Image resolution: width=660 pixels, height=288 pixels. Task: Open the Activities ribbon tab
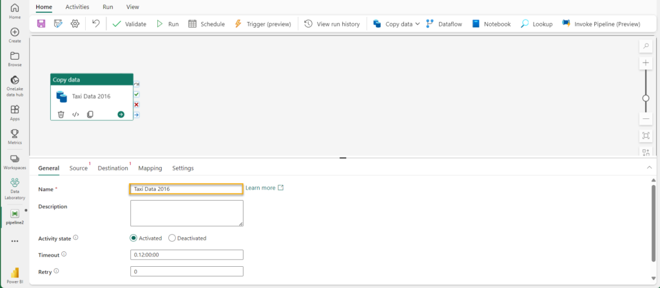77,6
